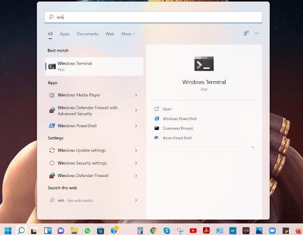Open the three-dot options menu in search

point(257,33)
